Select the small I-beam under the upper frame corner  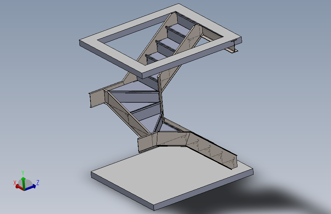click(232, 48)
